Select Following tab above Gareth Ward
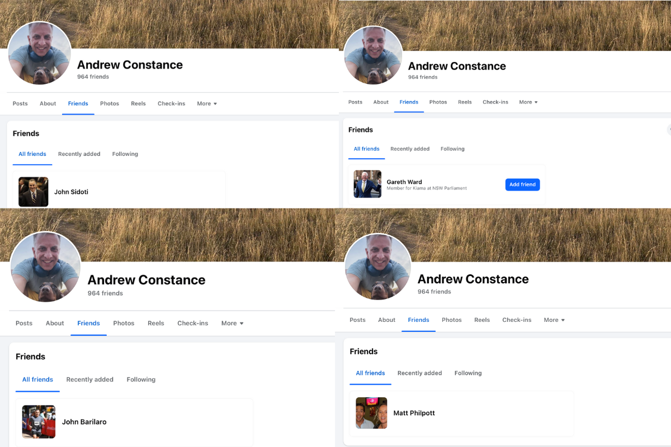Viewport: 671px width, 447px height. click(x=452, y=149)
